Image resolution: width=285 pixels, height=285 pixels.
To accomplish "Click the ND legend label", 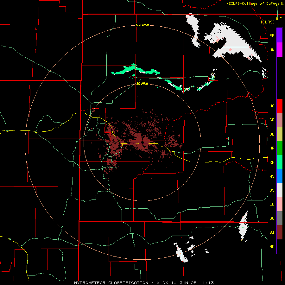I will pos(272,246).
